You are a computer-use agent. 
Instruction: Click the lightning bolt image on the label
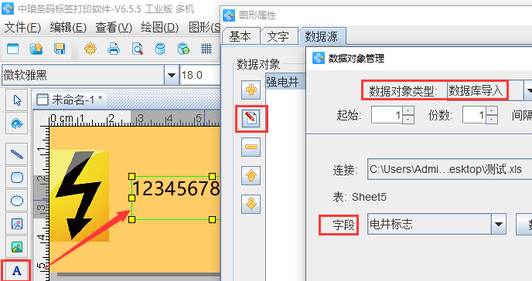[x=80, y=195]
